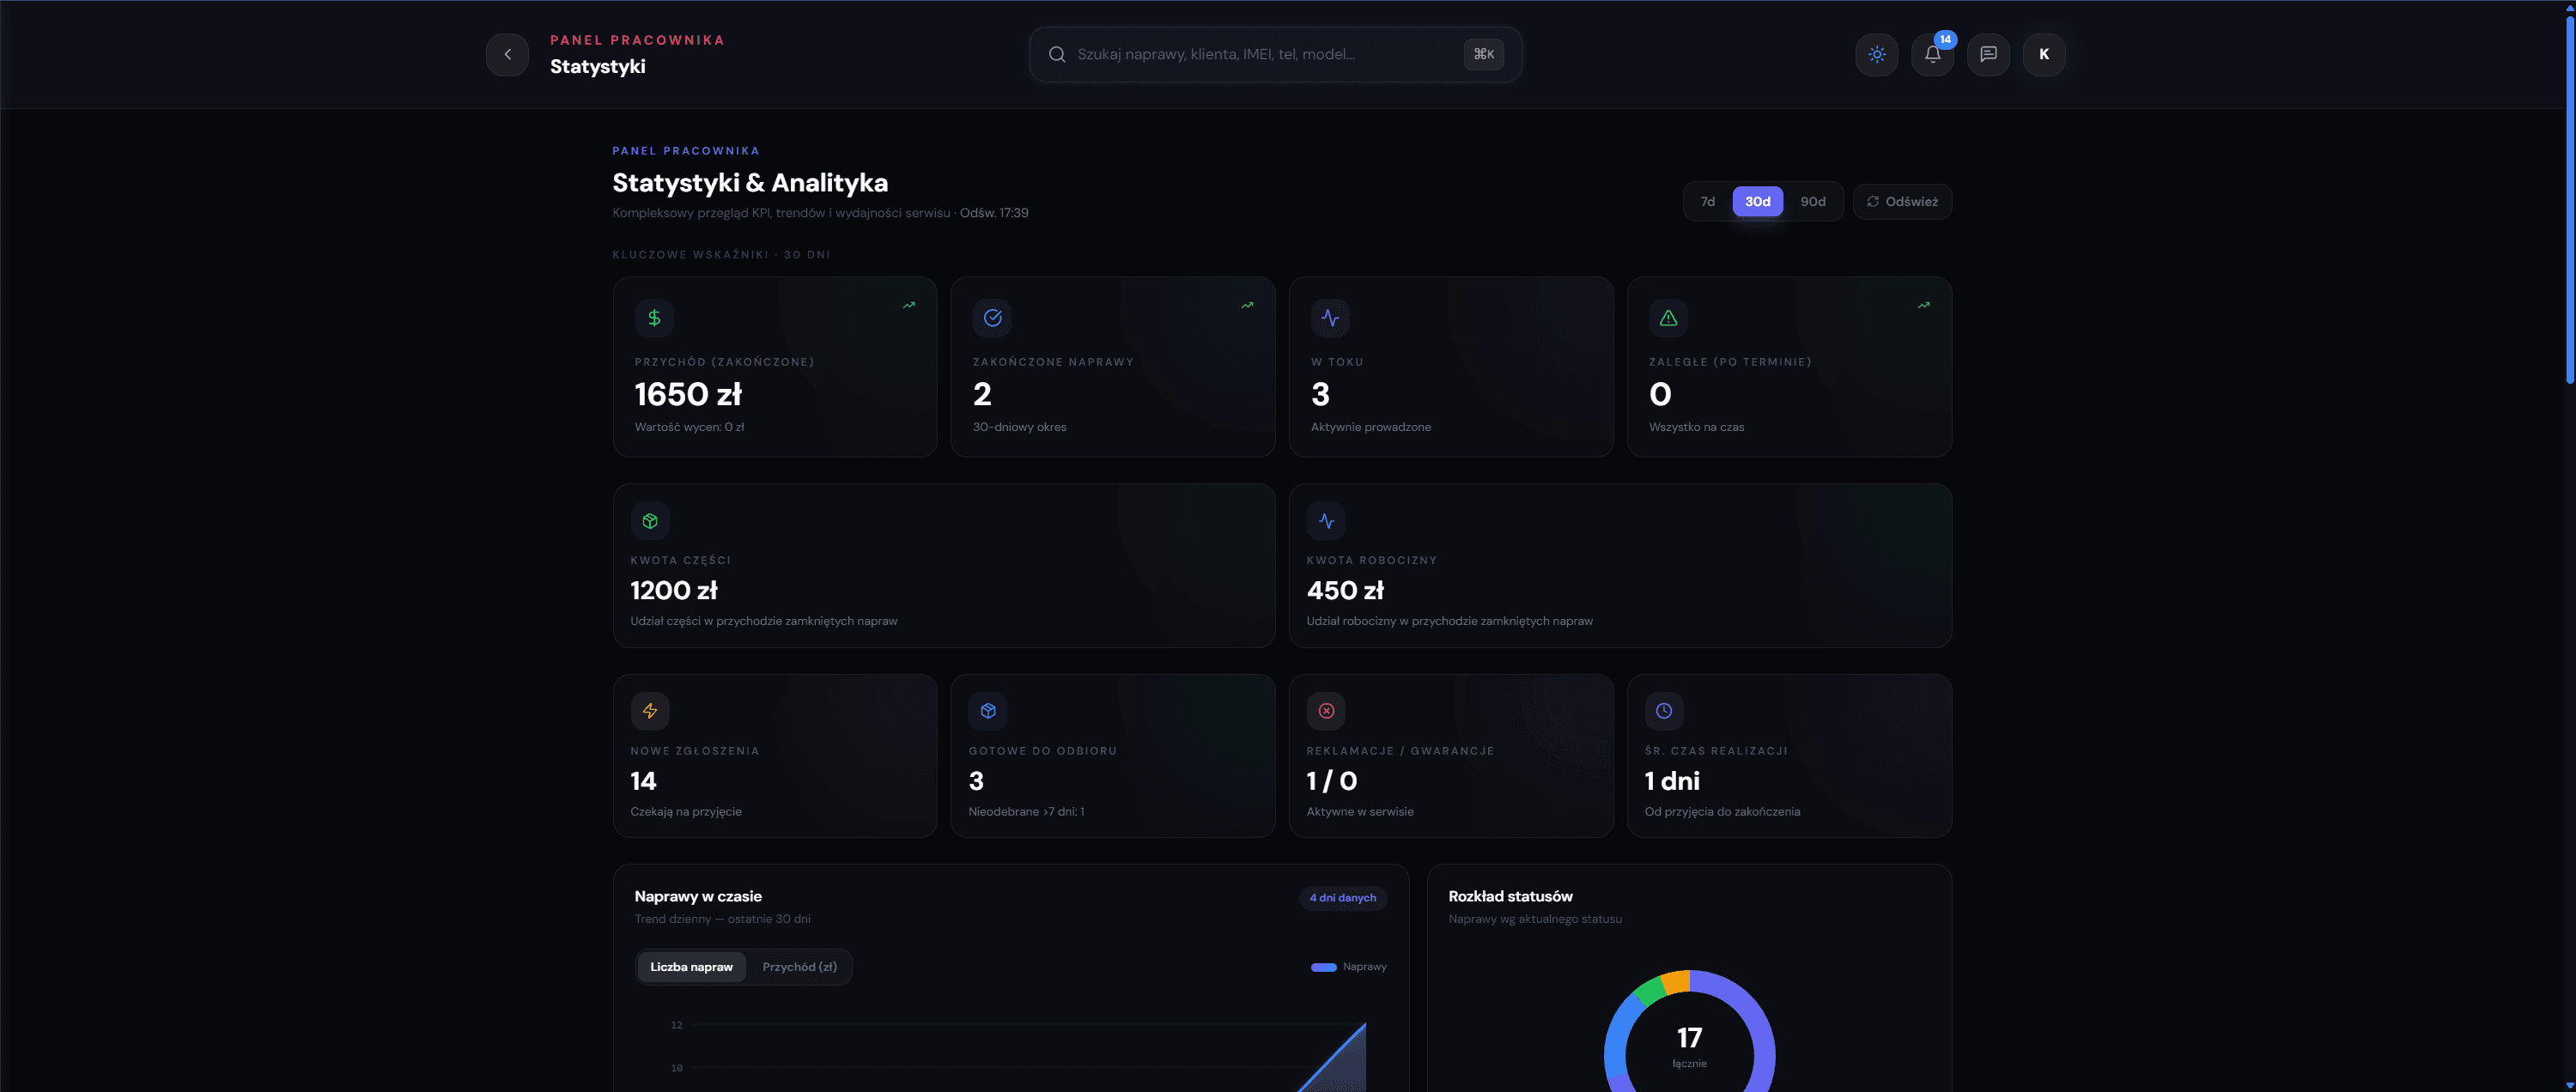Click the '1 dni' average time value
Viewport: 2576px width, 1092px height.
coord(1672,781)
